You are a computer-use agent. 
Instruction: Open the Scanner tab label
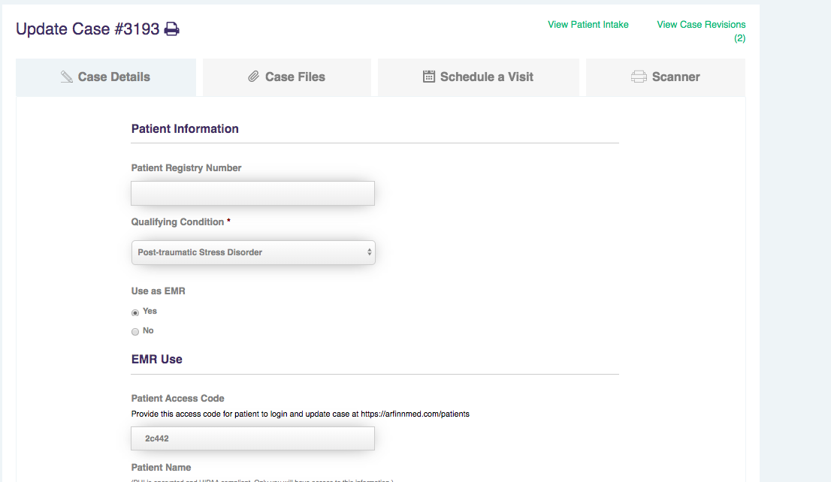(675, 77)
